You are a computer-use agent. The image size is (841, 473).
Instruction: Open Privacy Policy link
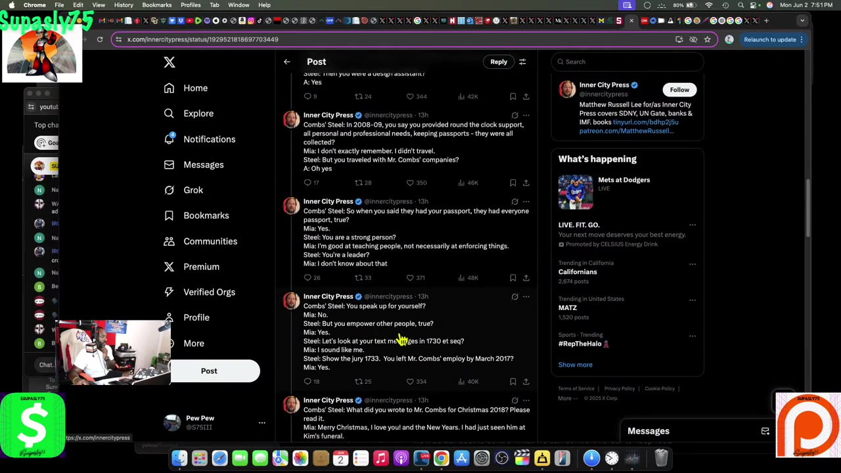620,388
